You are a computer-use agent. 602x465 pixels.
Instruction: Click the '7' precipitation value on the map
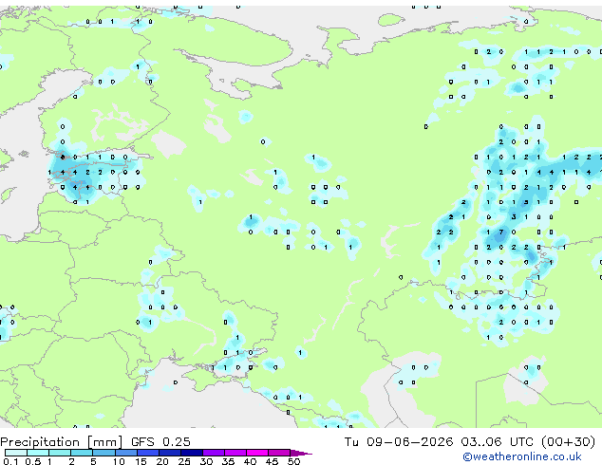coord(501,232)
